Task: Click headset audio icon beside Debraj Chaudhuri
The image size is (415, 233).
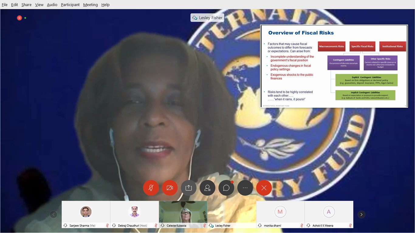Action: [114, 225]
